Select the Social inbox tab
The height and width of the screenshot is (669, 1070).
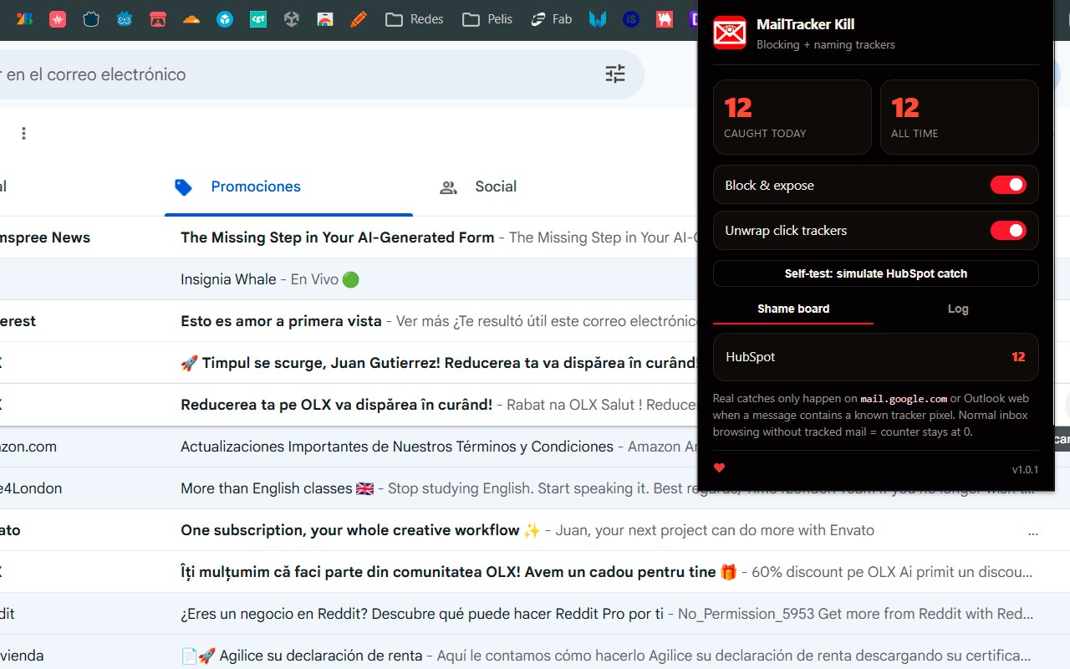(478, 186)
